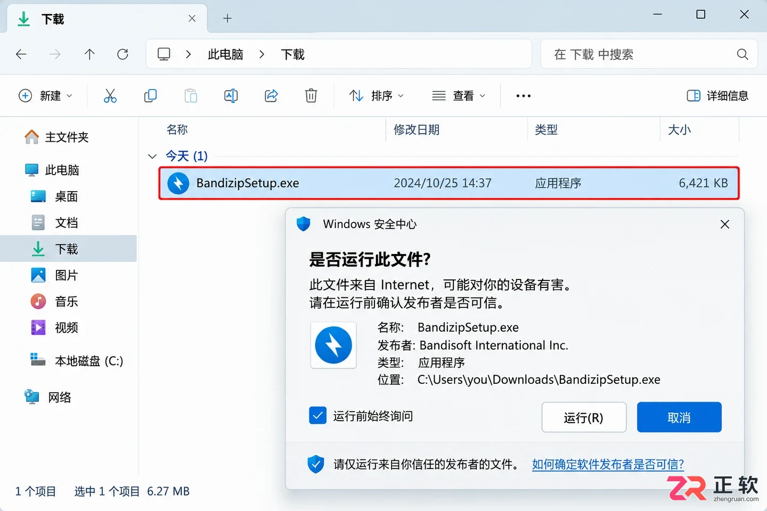Go forward with the right arrow
This screenshot has width=767, height=511.
click(55, 54)
